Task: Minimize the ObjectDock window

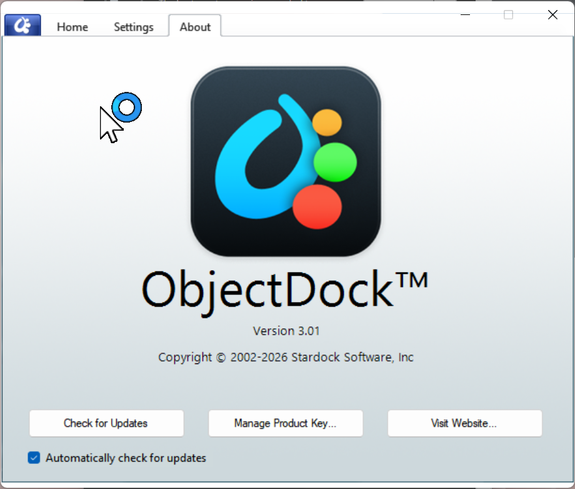Action: click(465, 14)
